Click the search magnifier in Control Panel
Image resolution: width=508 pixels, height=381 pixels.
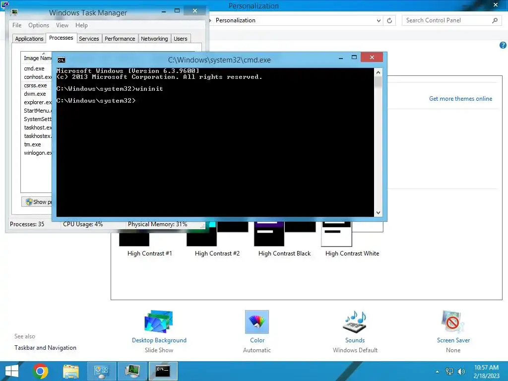pos(495,20)
